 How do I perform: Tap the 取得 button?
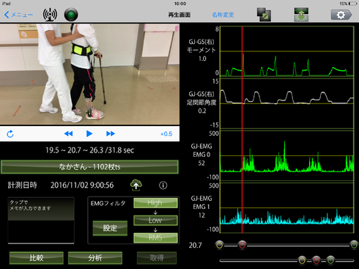click(x=157, y=258)
